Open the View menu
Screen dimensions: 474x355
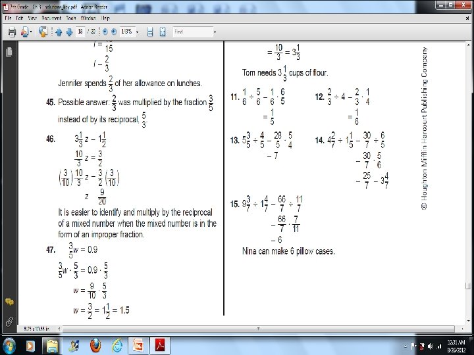(x=32, y=18)
